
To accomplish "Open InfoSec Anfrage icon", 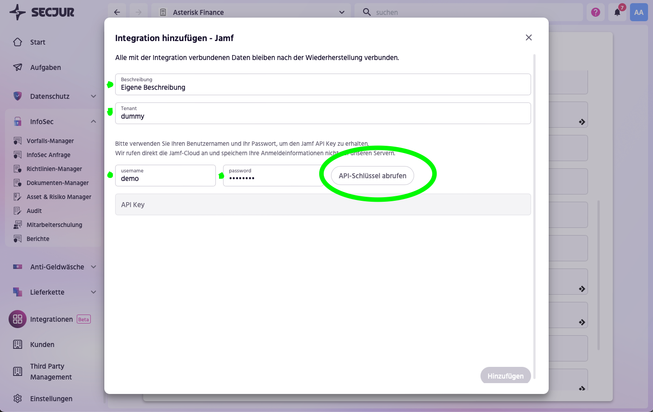I will [x=18, y=155].
